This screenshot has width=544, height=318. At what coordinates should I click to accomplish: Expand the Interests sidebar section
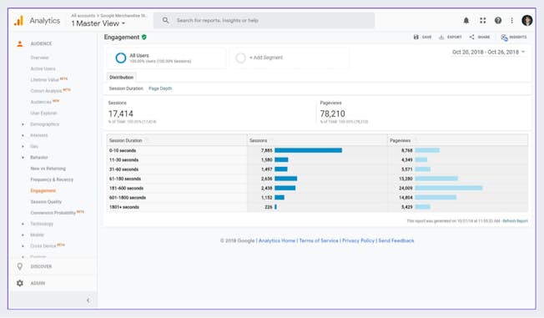click(39, 135)
